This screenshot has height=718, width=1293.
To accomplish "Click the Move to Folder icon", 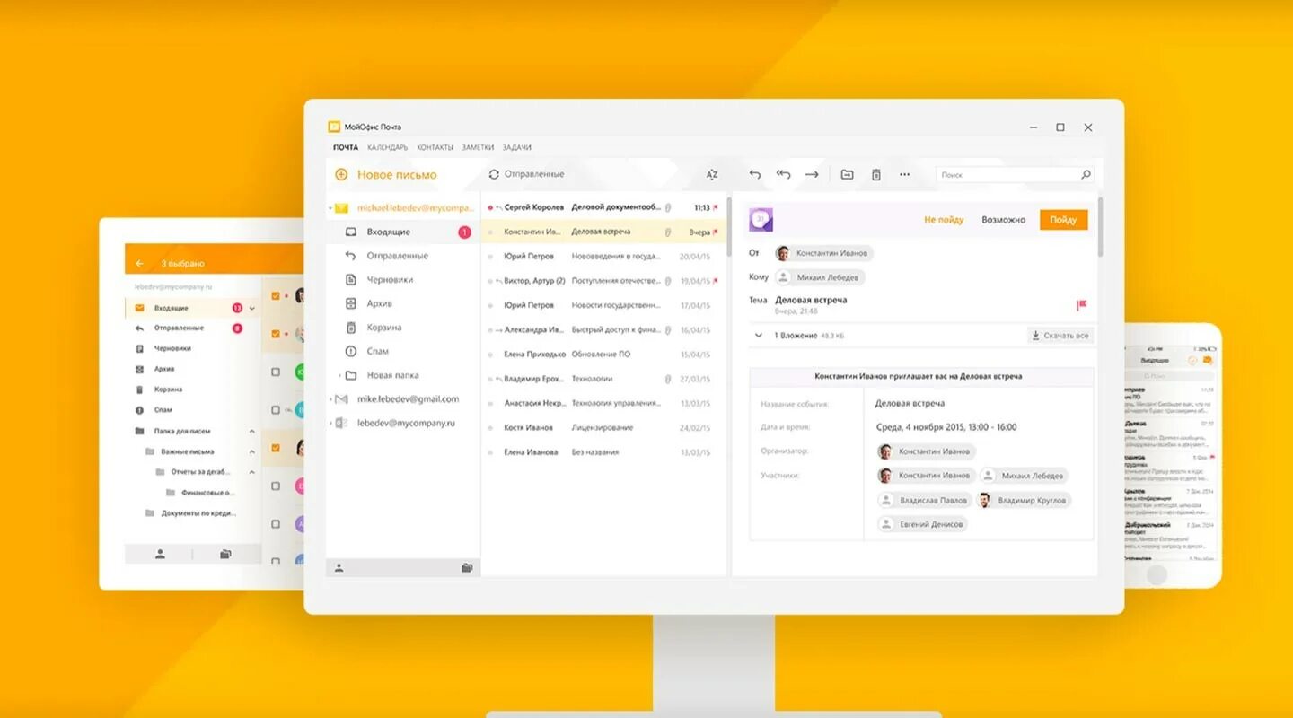I will click(x=847, y=174).
